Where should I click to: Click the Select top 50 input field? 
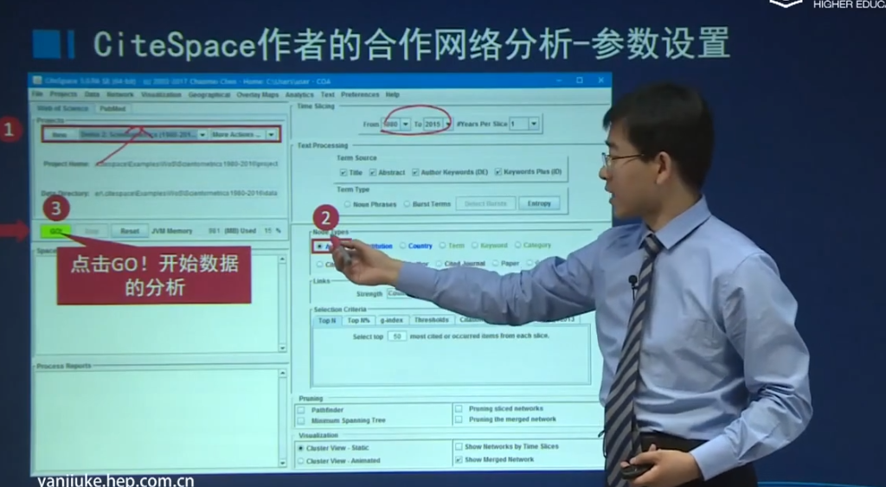397,336
